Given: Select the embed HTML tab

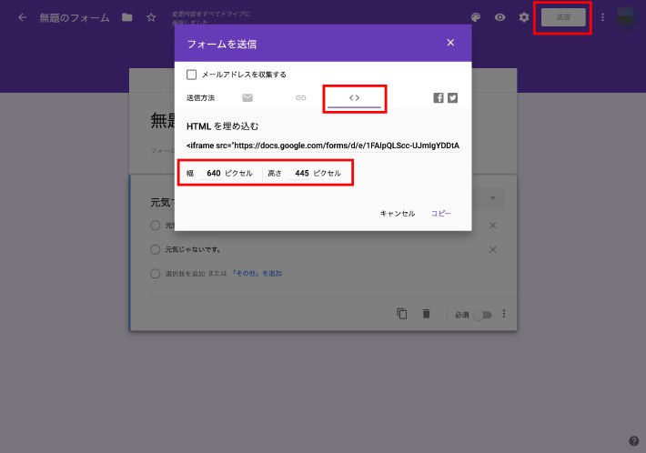Looking at the screenshot, I should click(x=354, y=98).
